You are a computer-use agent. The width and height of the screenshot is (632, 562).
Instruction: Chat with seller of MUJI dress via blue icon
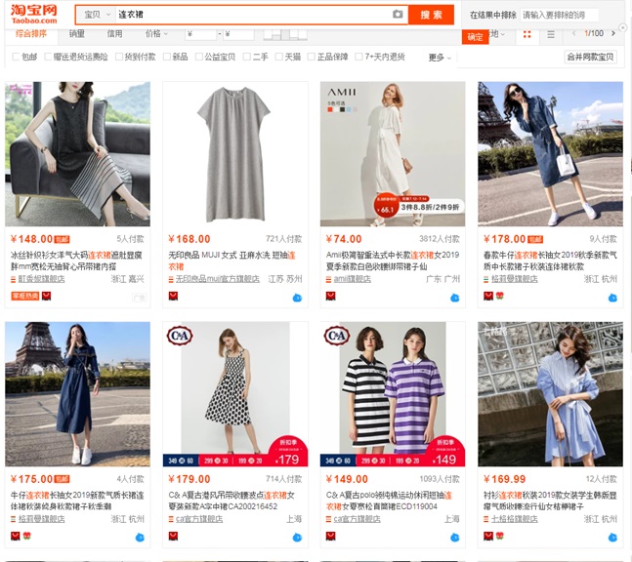[x=297, y=298]
